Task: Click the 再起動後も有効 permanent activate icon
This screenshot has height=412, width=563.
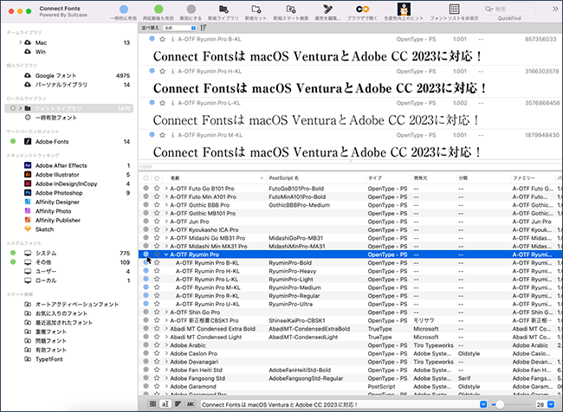Action: click(159, 10)
